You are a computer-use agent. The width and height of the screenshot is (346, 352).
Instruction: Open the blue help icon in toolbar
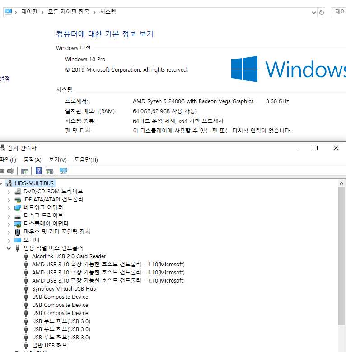(x=39, y=171)
